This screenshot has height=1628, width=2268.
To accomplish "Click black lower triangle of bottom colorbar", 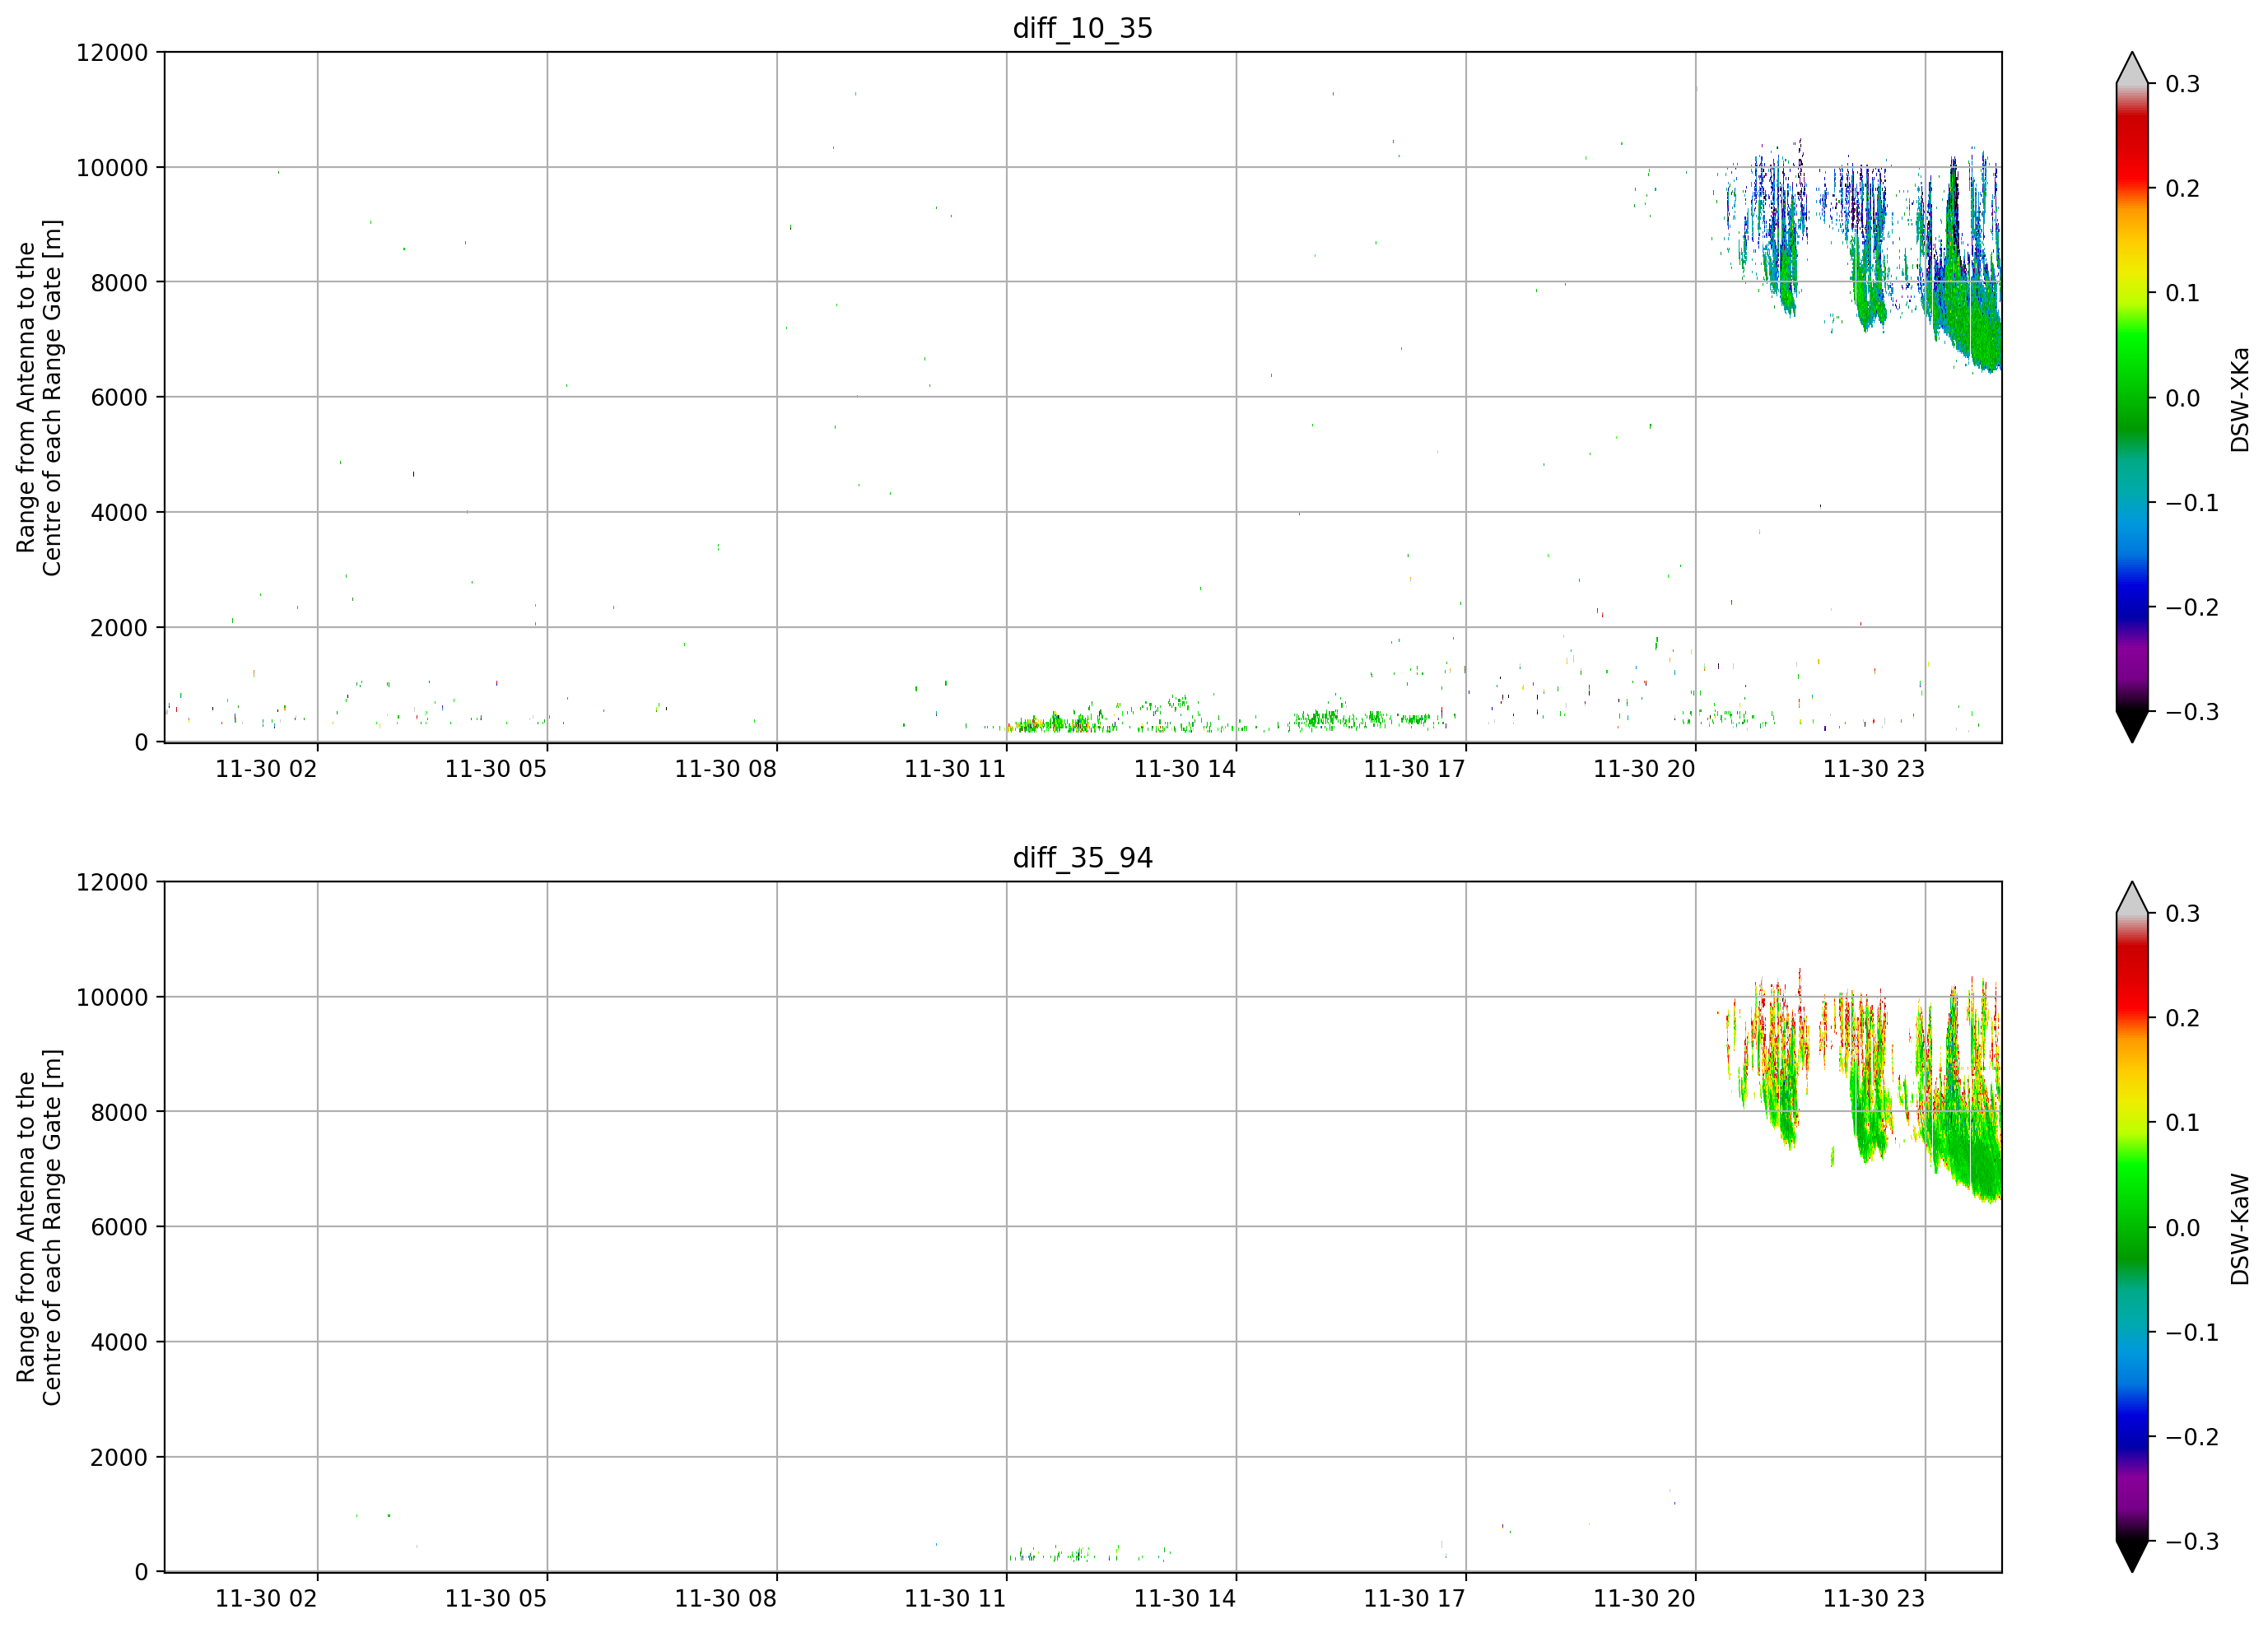I will [x=2132, y=1556].
